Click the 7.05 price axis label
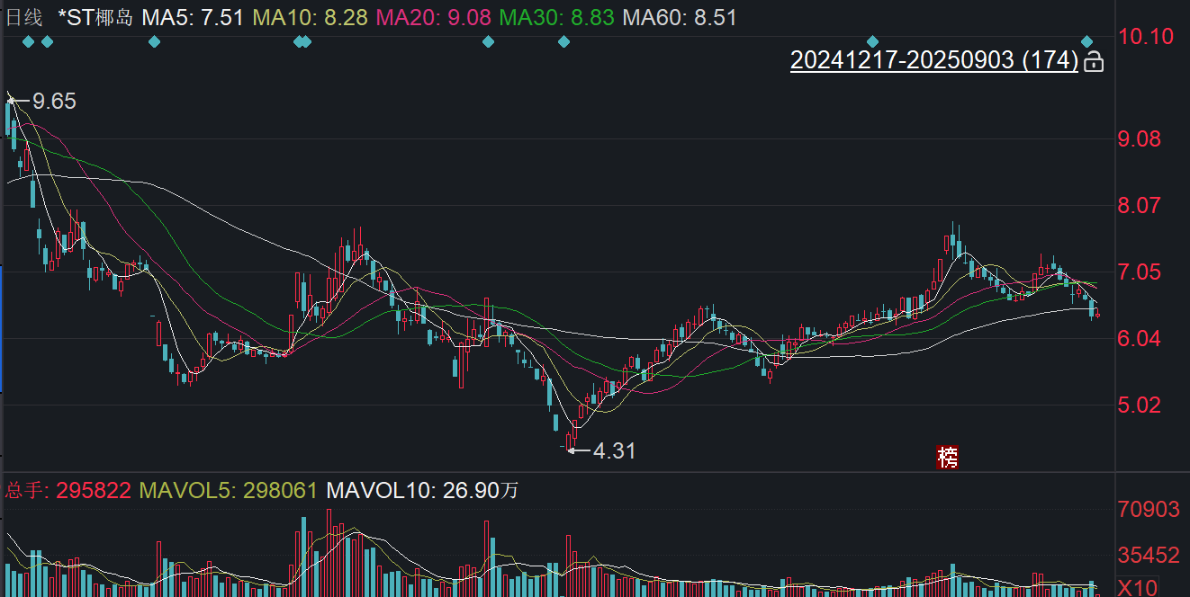The height and width of the screenshot is (597, 1190). (1140, 272)
